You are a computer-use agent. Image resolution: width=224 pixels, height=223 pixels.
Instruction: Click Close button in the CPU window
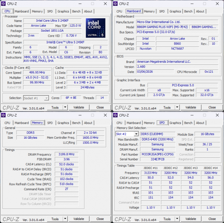pyautogui.click(x=100, y=107)
